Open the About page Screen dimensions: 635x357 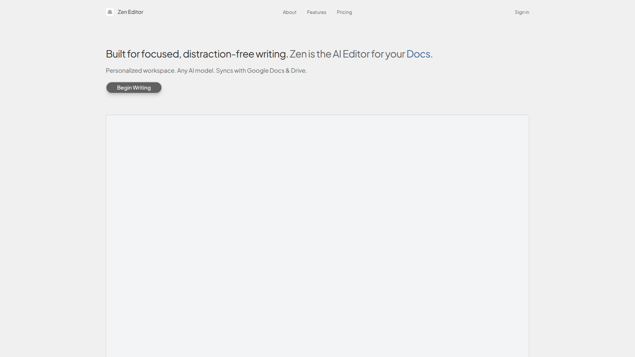coord(289,12)
